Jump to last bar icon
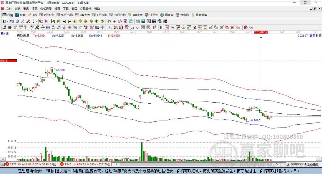322x174 pixels. pos(58,21)
